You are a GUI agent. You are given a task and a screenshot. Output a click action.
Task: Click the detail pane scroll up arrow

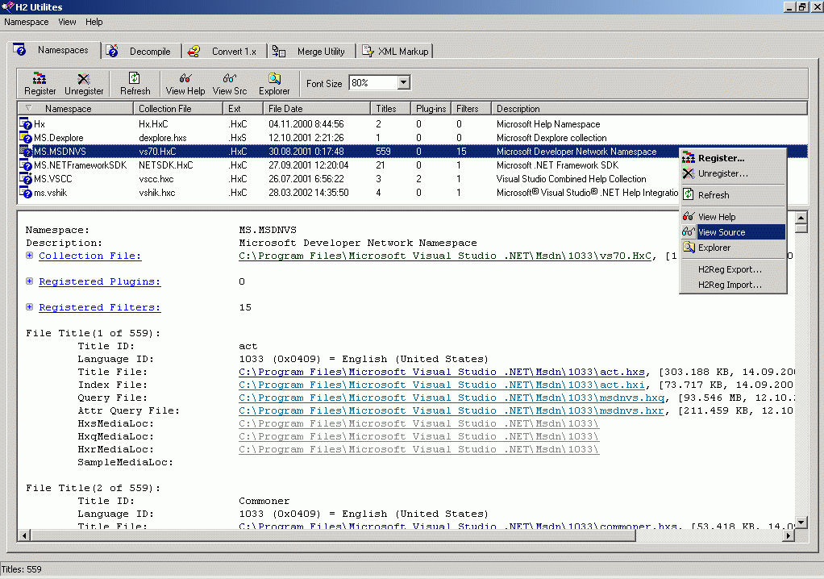801,217
